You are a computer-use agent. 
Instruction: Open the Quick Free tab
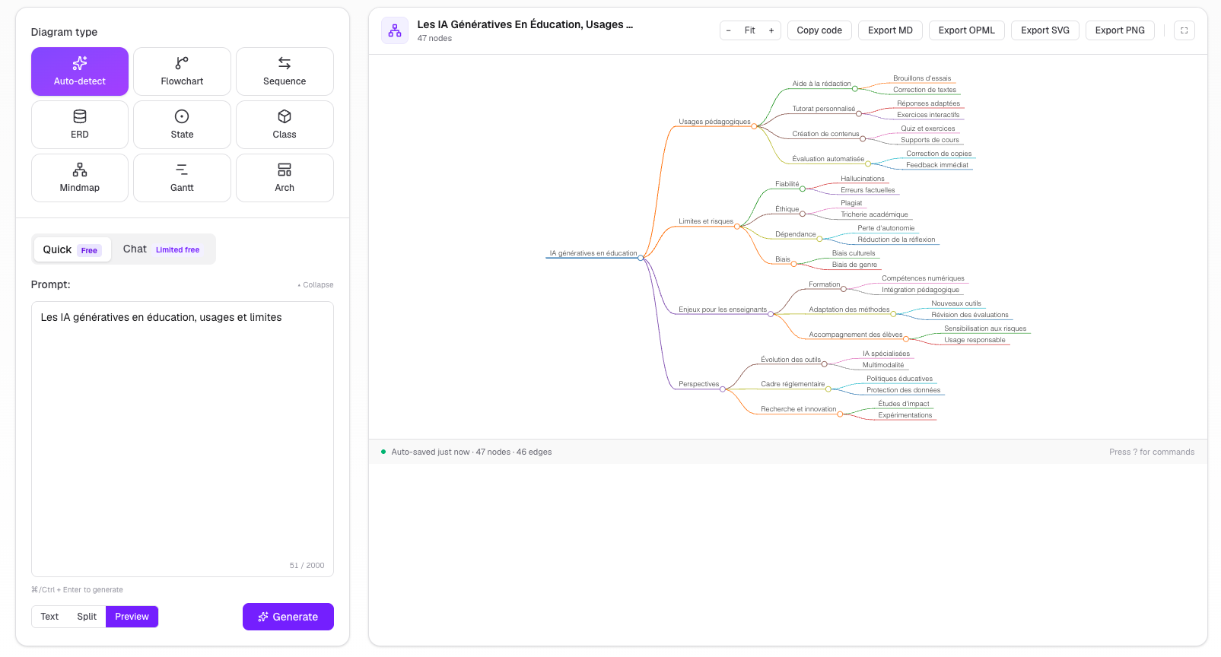coord(72,249)
